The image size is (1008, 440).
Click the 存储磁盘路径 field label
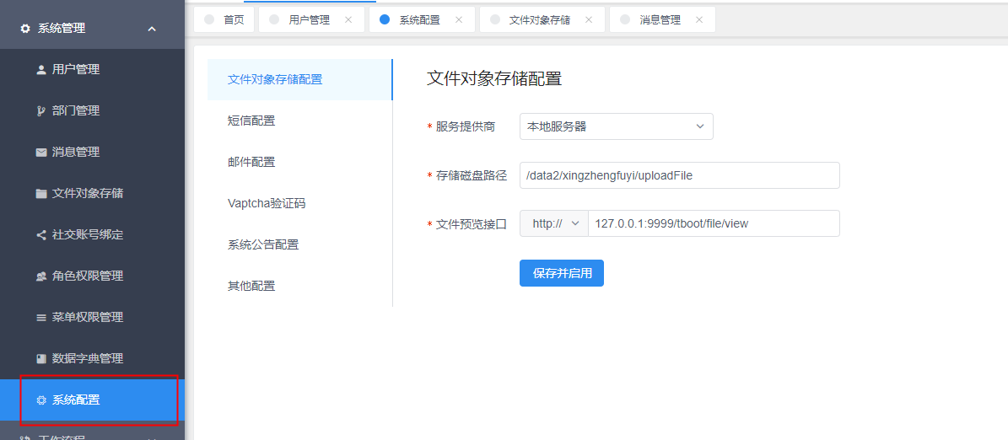click(x=472, y=175)
